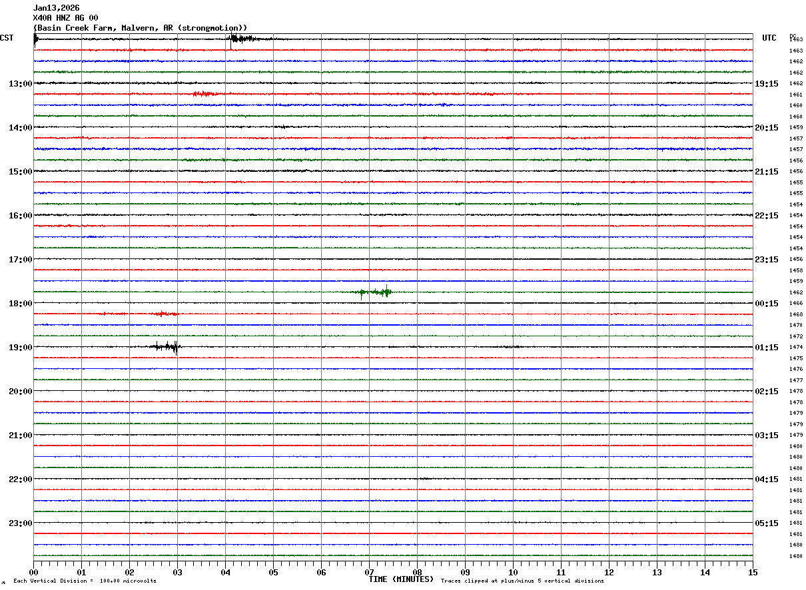Viewport: 806px width, 590px height.
Task: Click the DC offset value 1466
Action: tap(795, 304)
